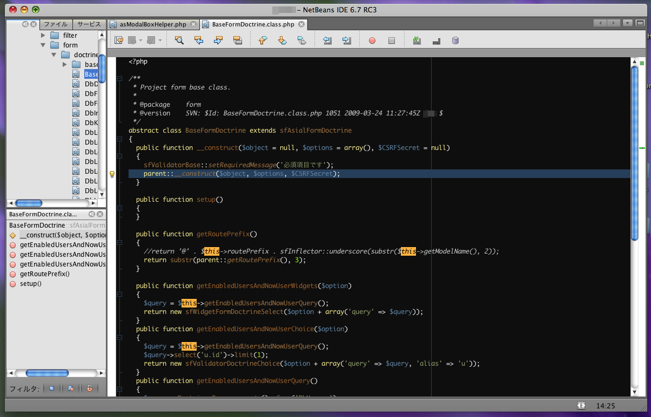Viewport: 651px width, 417px height.
Task: Click Find Selection magnifier icon
Action: click(x=179, y=40)
